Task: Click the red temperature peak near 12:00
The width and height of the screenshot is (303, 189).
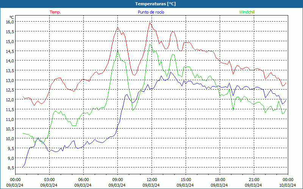Action: coord(150,23)
